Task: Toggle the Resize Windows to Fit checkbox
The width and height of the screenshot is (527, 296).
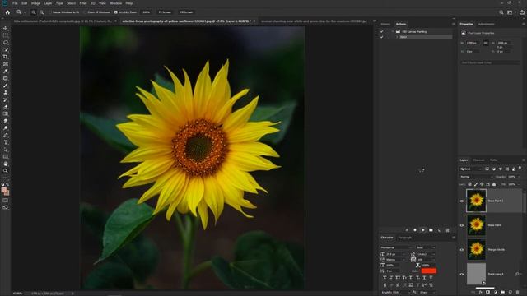Action: (x=50, y=12)
